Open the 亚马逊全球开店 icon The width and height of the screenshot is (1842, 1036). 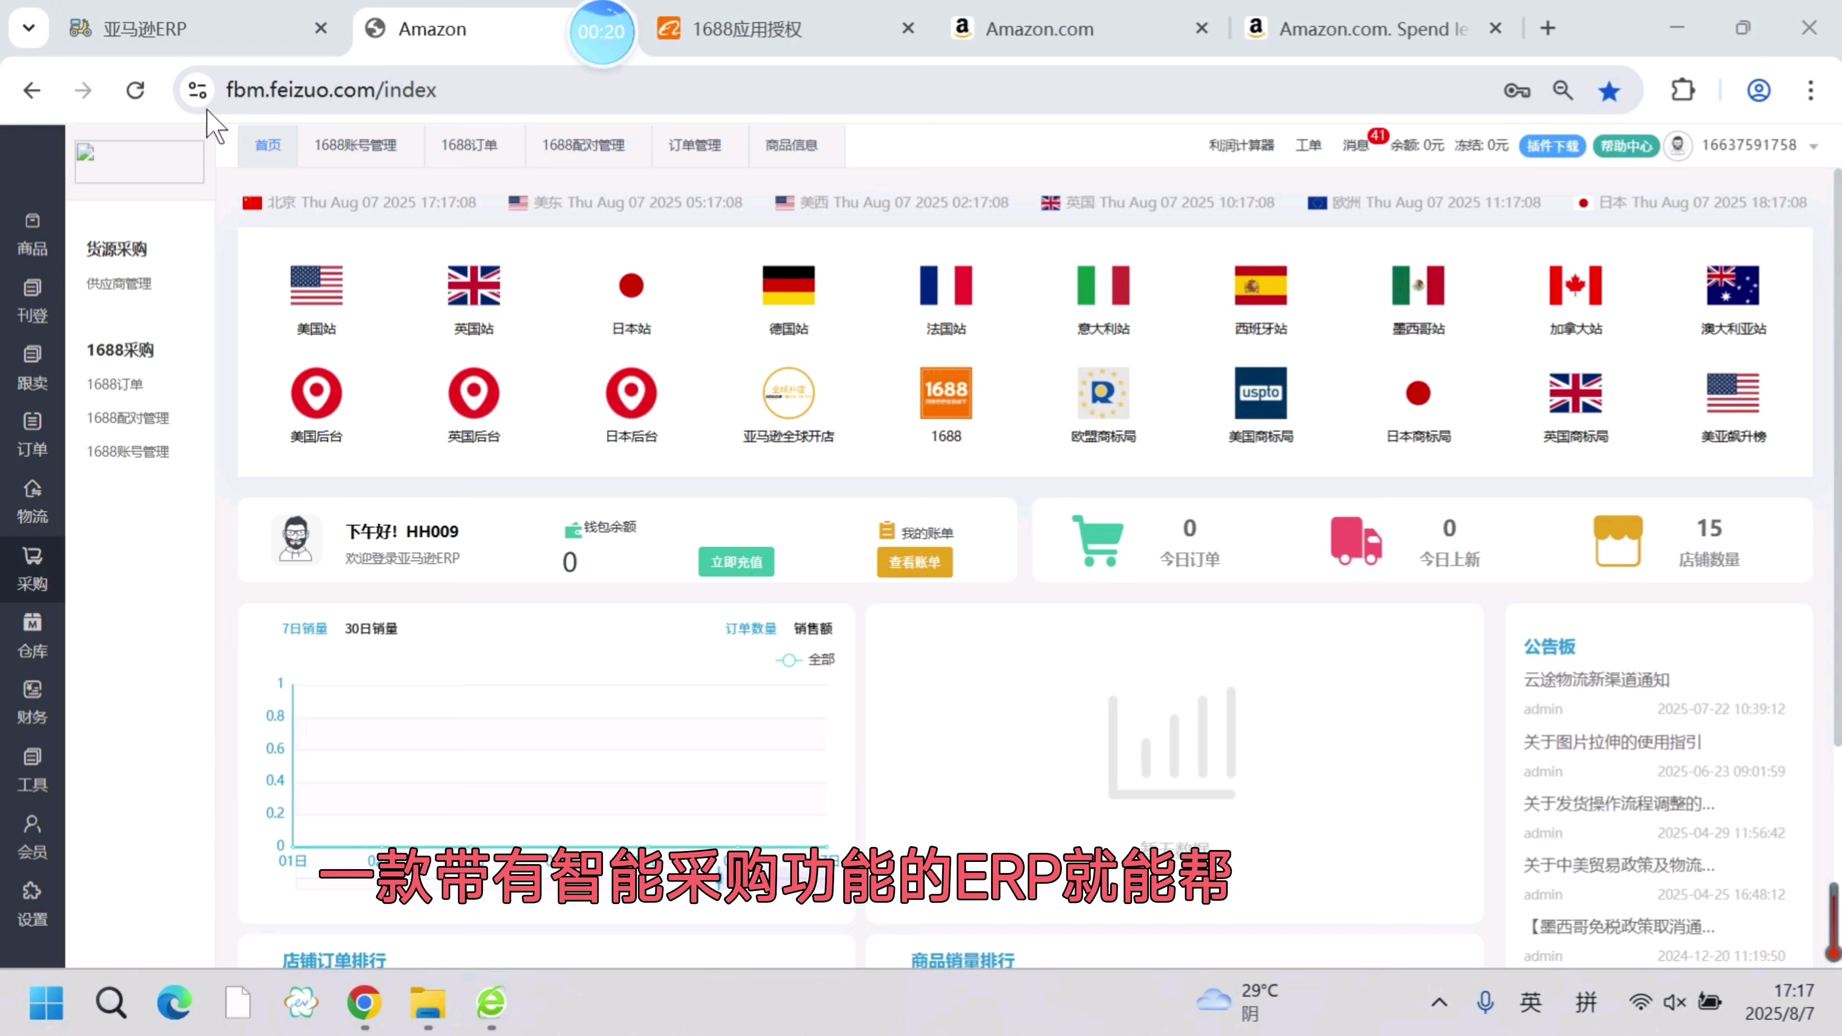(x=788, y=393)
